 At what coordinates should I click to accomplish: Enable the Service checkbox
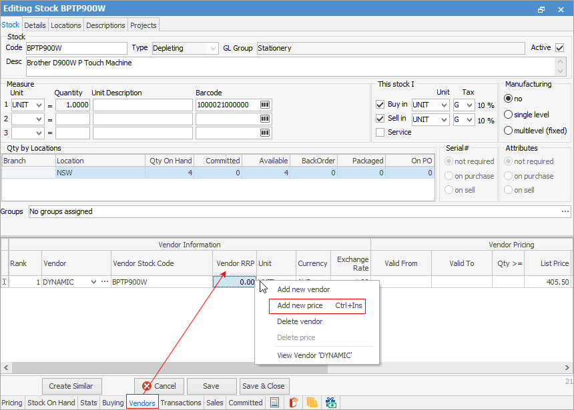pos(380,132)
